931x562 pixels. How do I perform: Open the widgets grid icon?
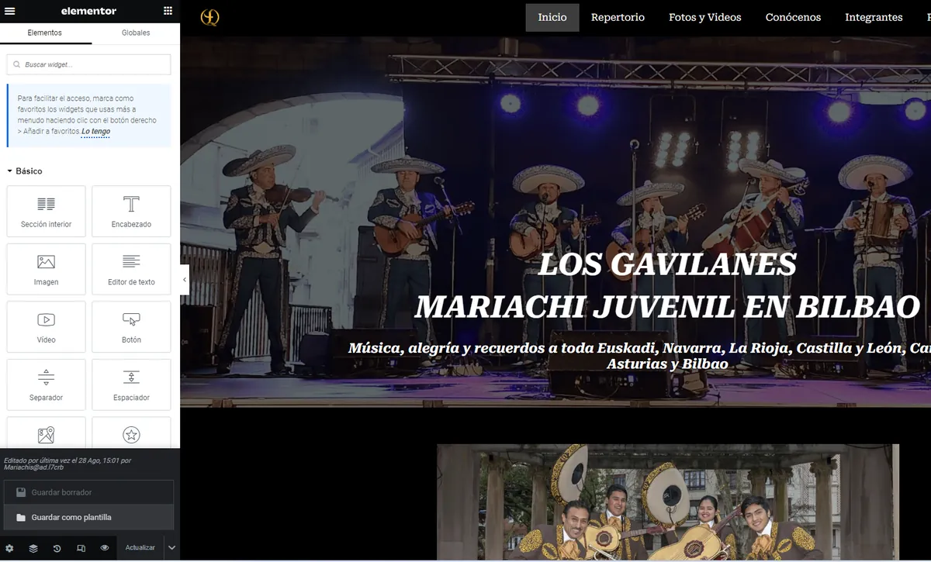(168, 11)
